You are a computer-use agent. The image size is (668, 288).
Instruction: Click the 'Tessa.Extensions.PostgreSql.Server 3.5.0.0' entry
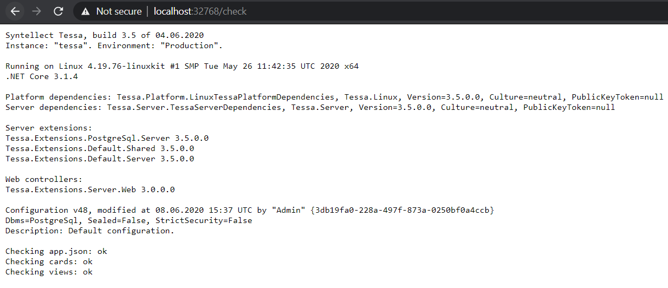tap(107, 138)
